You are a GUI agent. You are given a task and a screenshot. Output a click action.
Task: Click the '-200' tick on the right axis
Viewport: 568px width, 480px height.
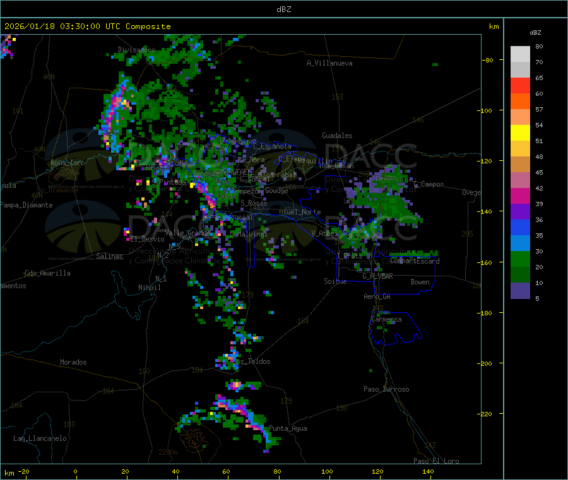pyautogui.click(x=486, y=363)
